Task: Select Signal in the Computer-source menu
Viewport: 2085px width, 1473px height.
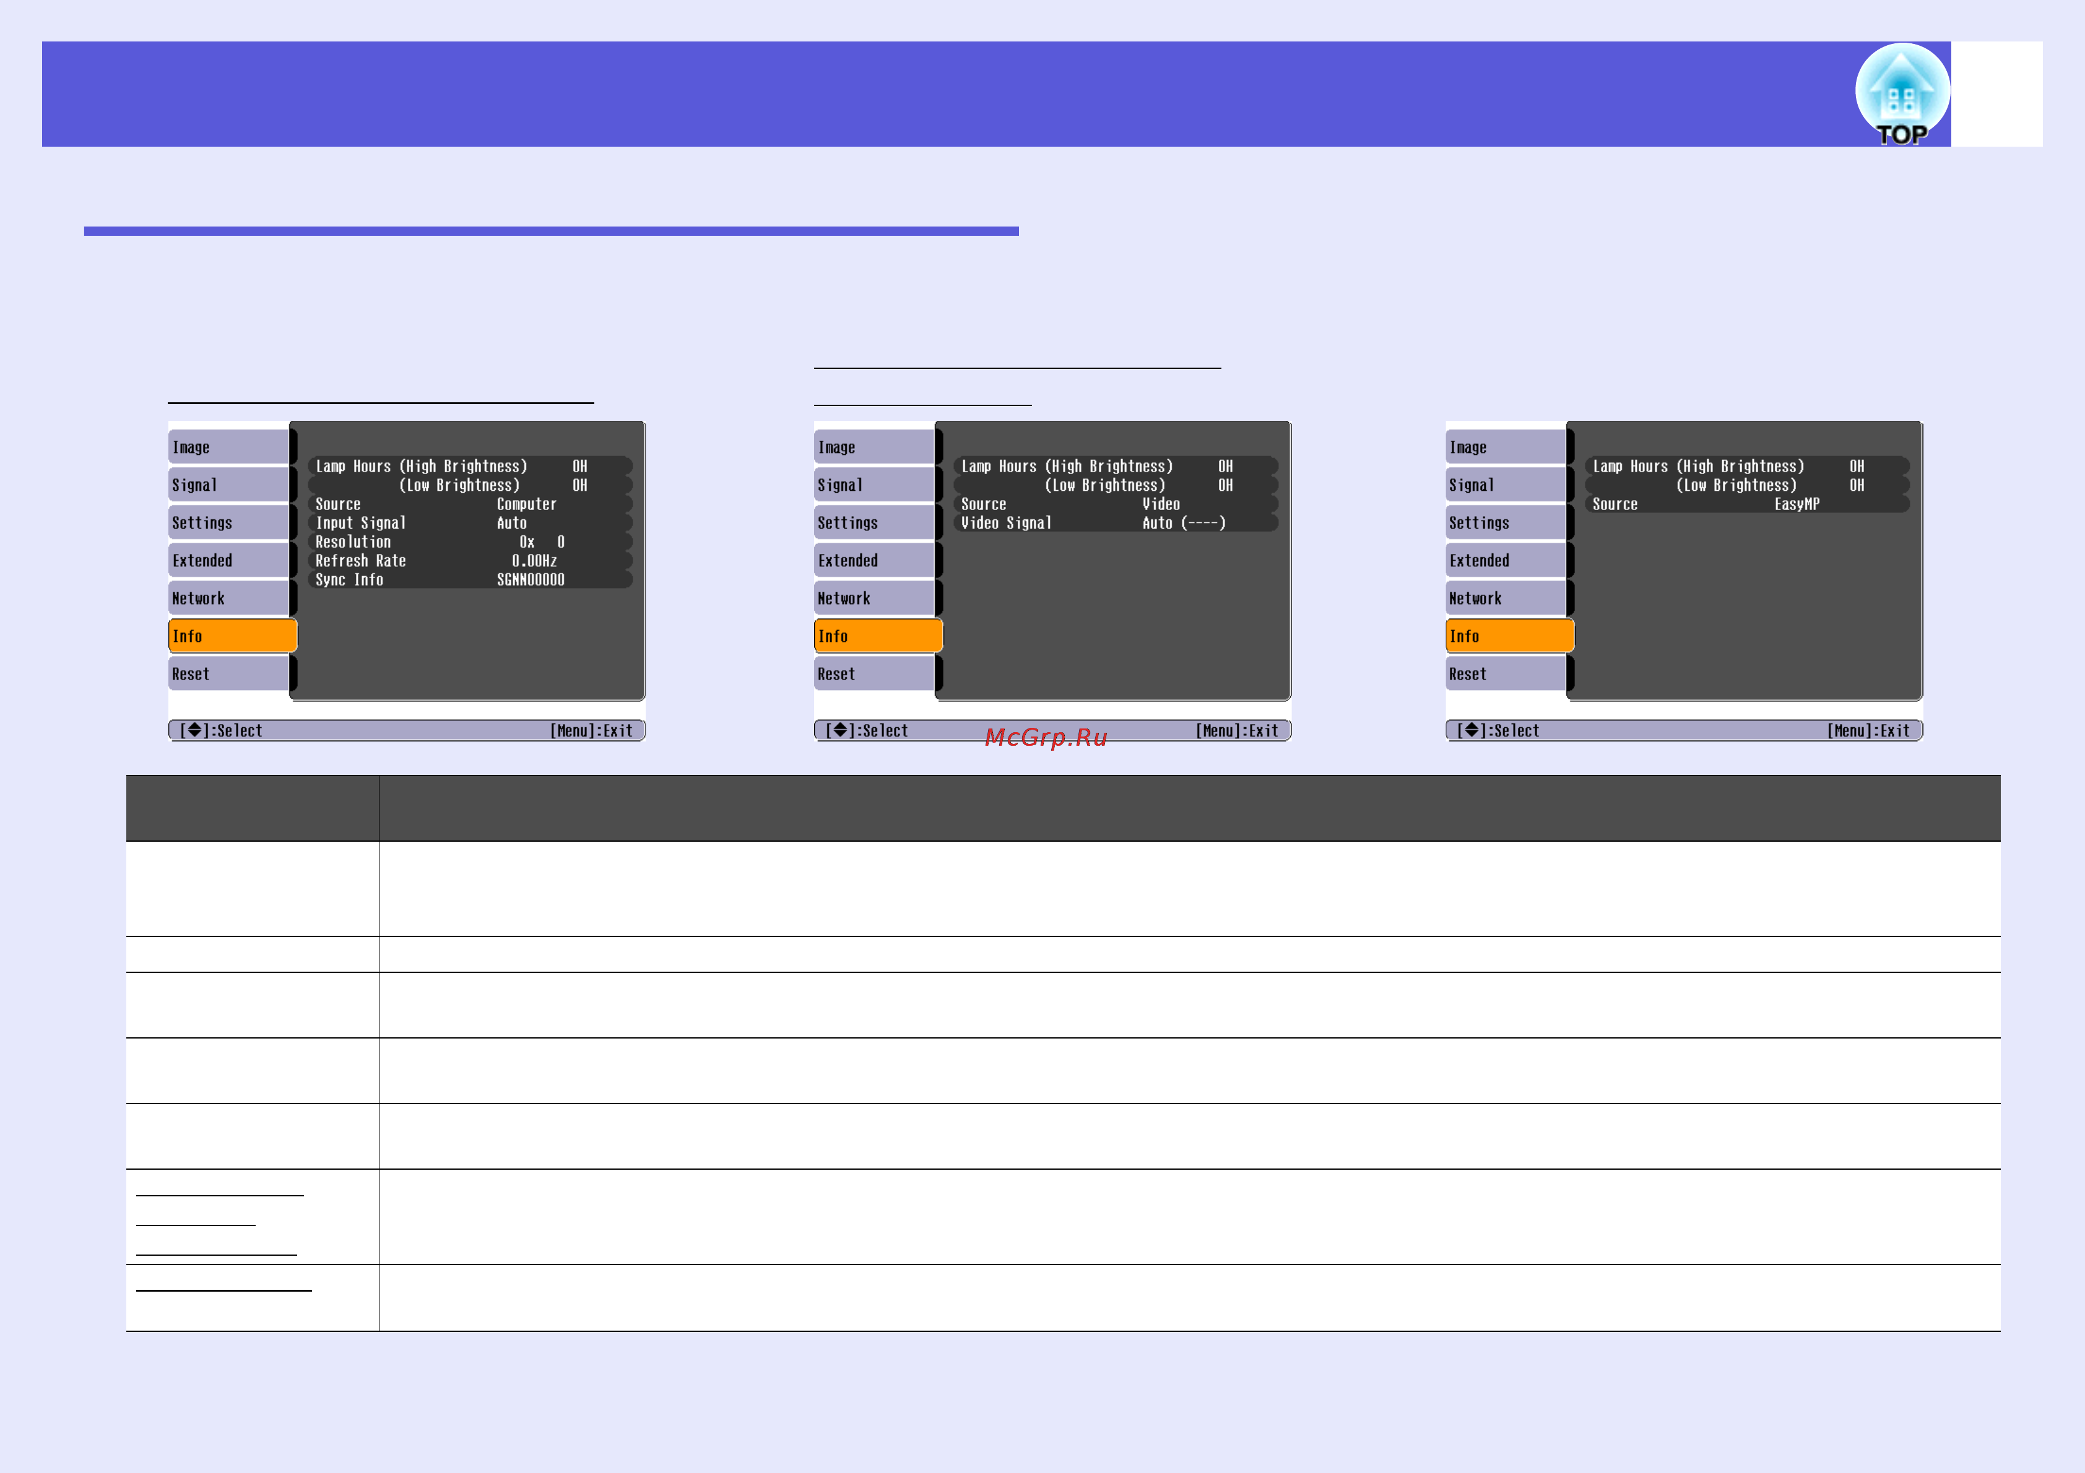Action: click(229, 485)
